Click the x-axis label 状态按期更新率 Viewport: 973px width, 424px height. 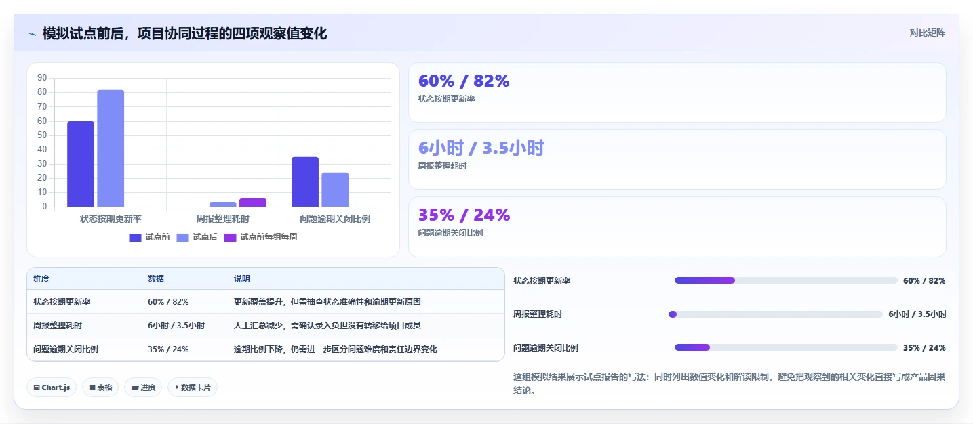[x=111, y=219]
